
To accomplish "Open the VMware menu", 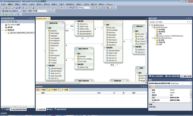I will coord(109,4).
